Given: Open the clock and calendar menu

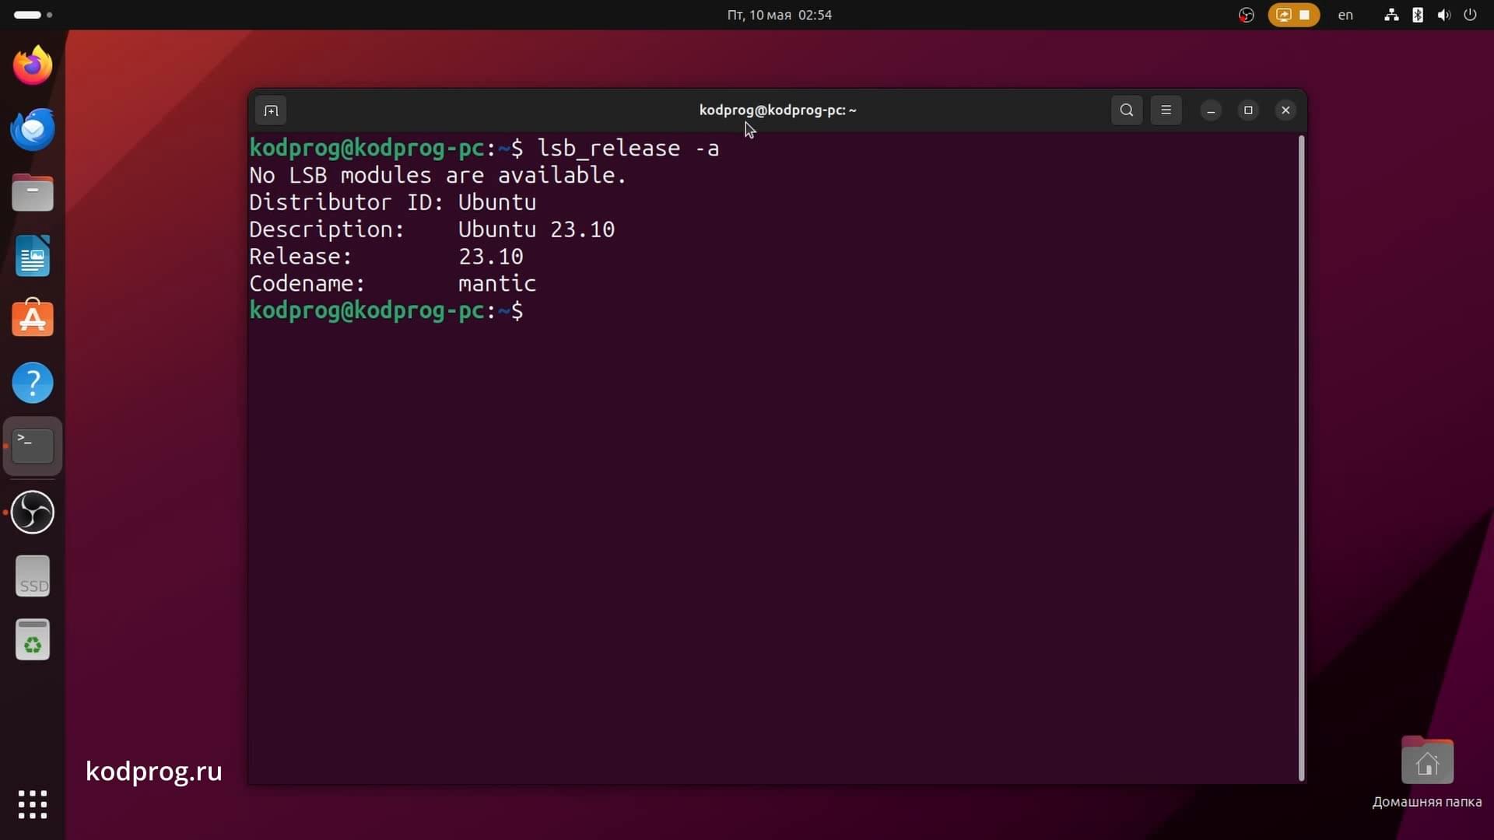Looking at the screenshot, I should (x=779, y=15).
